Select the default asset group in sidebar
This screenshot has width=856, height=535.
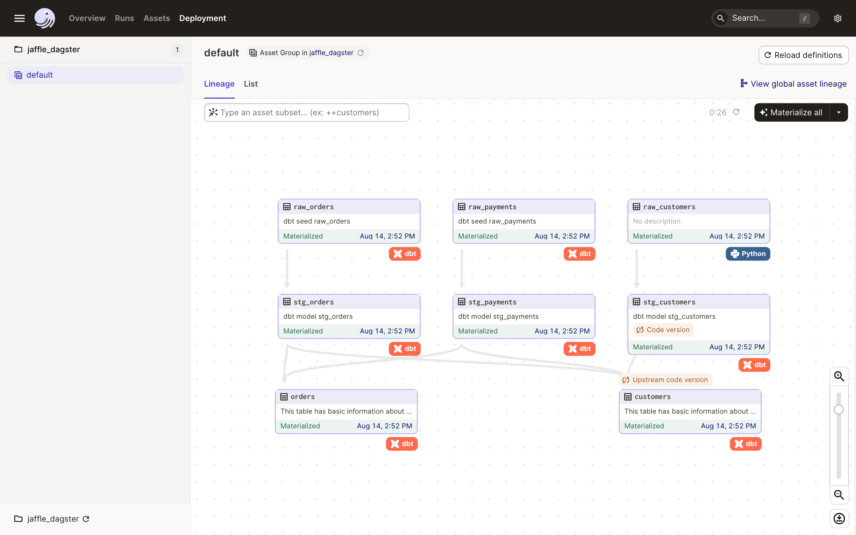(x=39, y=75)
